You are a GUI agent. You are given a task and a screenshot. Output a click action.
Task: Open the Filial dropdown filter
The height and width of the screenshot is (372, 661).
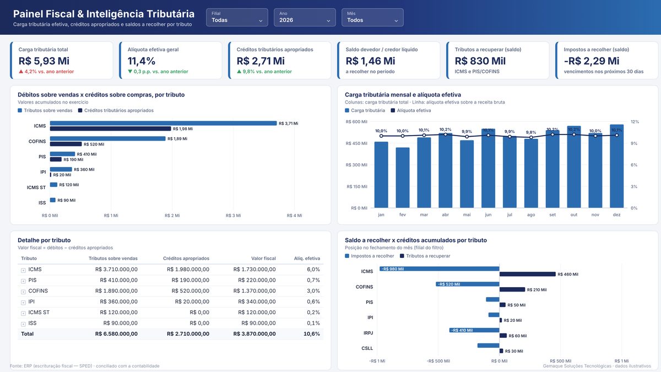[x=237, y=17]
